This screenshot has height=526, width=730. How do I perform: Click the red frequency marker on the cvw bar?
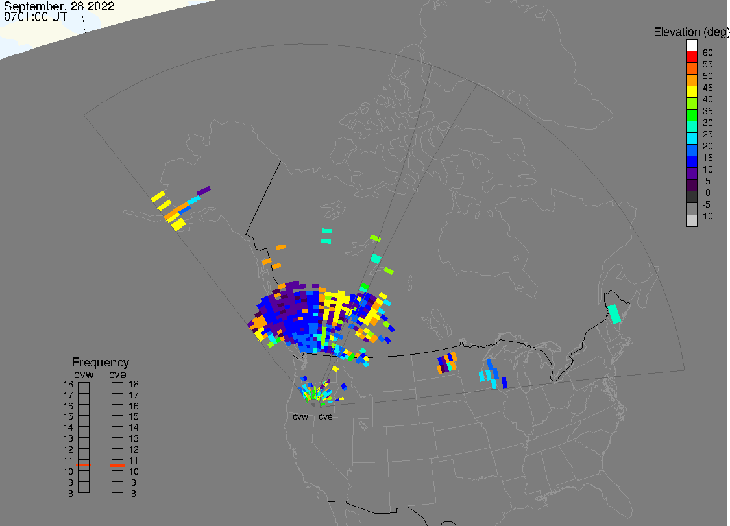(x=84, y=464)
